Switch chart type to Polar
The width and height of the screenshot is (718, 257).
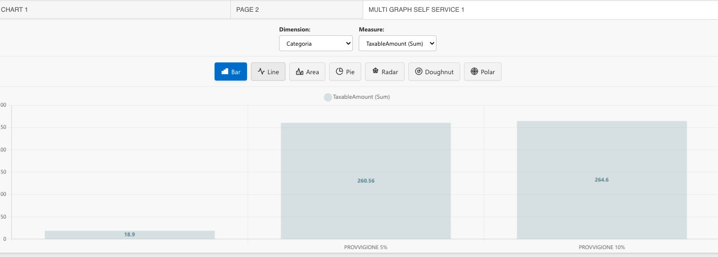coord(483,72)
